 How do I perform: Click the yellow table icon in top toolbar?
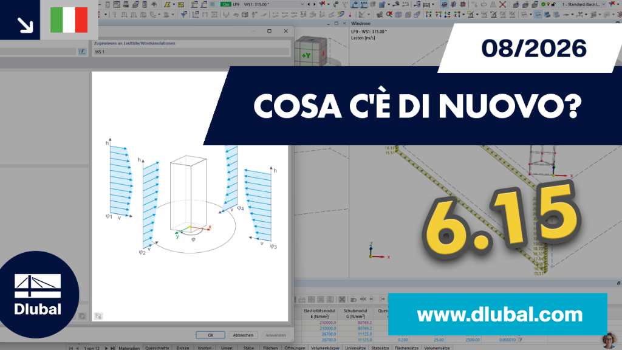click(181, 4)
